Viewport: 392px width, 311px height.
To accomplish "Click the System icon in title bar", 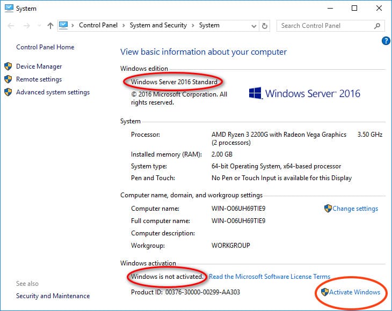I will pyautogui.click(x=9, y=9).
